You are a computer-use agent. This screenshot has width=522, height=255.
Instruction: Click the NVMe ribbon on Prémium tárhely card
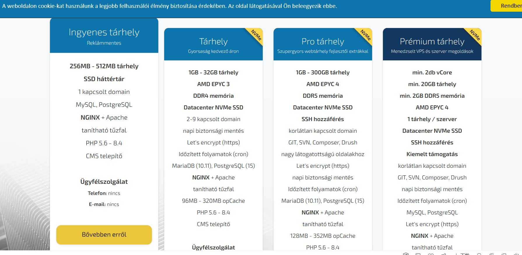pyautogui.click(x=475, y=35)
